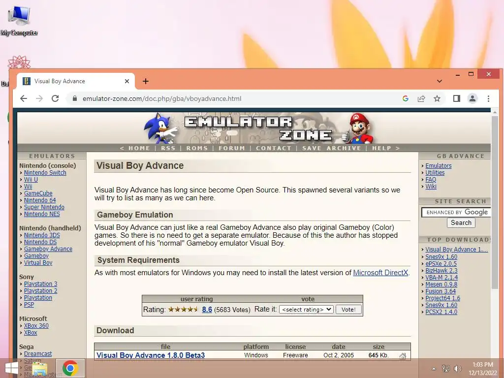Click Chrome icon in taskbar
This screenshot has height=378, width=504.
[70, 368]
